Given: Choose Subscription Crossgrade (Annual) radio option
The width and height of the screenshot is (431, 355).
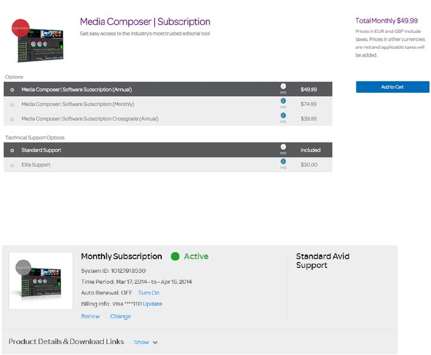Looking at the screenshot, I should 13,119.
